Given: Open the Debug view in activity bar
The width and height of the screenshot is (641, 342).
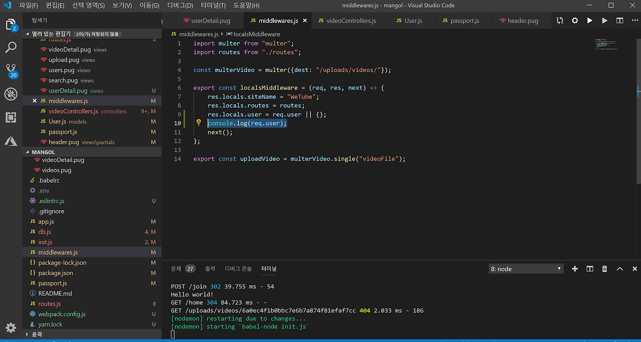Looking at the screenshot, I should [11, 94].
